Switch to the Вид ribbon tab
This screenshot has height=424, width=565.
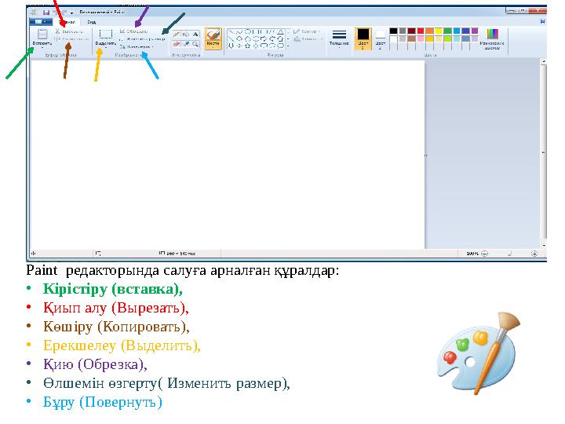[x=91, y=22]
